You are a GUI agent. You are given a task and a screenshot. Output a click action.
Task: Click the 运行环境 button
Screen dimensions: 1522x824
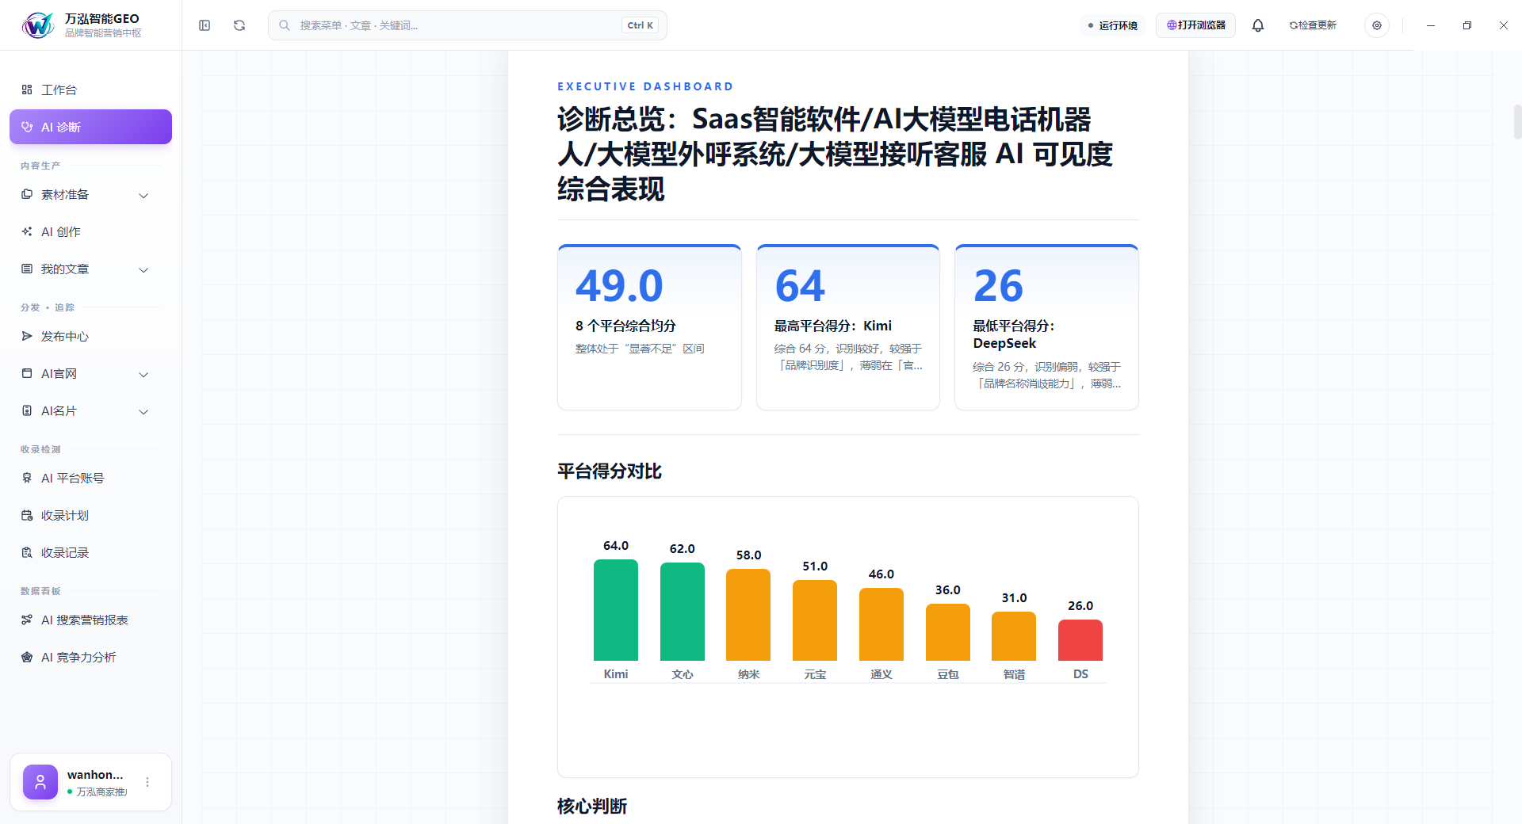pyautogui.click(x=1113, y=25)
